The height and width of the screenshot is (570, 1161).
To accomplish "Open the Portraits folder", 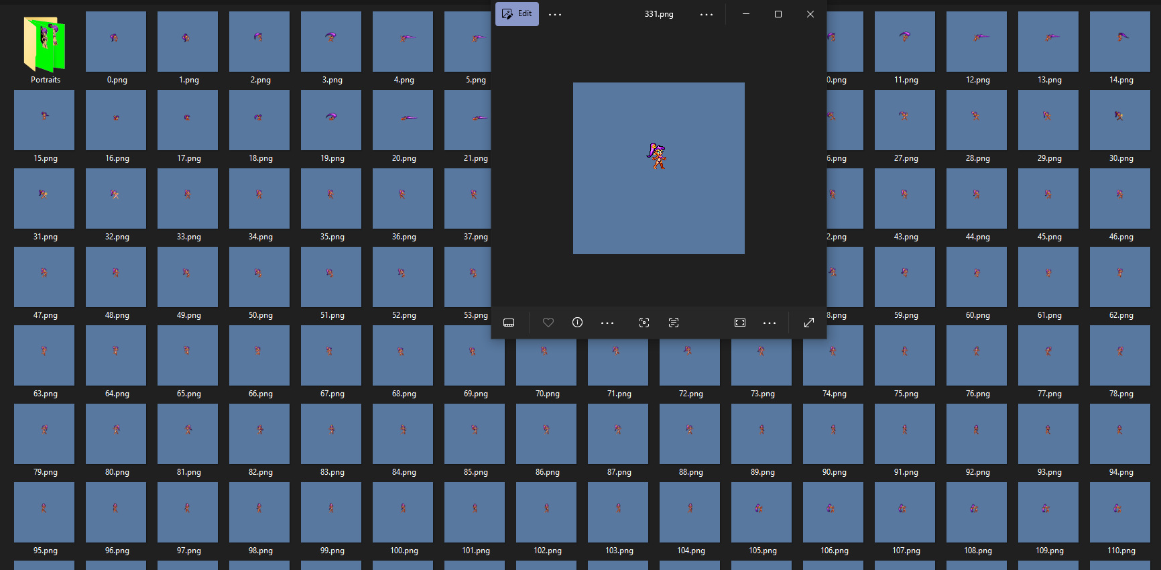I will (x=45, y=44).
